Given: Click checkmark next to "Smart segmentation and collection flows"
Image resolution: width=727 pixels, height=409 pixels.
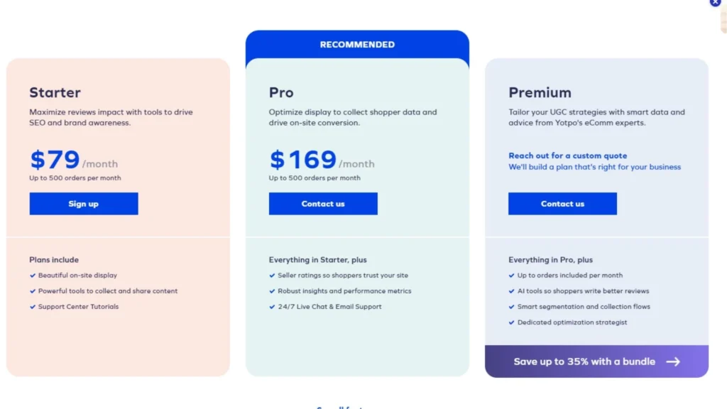Looking at the screenshot, I should click(512, 307).
